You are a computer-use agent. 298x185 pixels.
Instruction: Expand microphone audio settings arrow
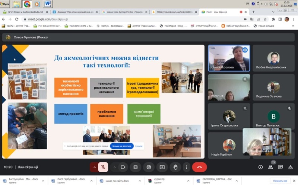[x=95, y=167]
